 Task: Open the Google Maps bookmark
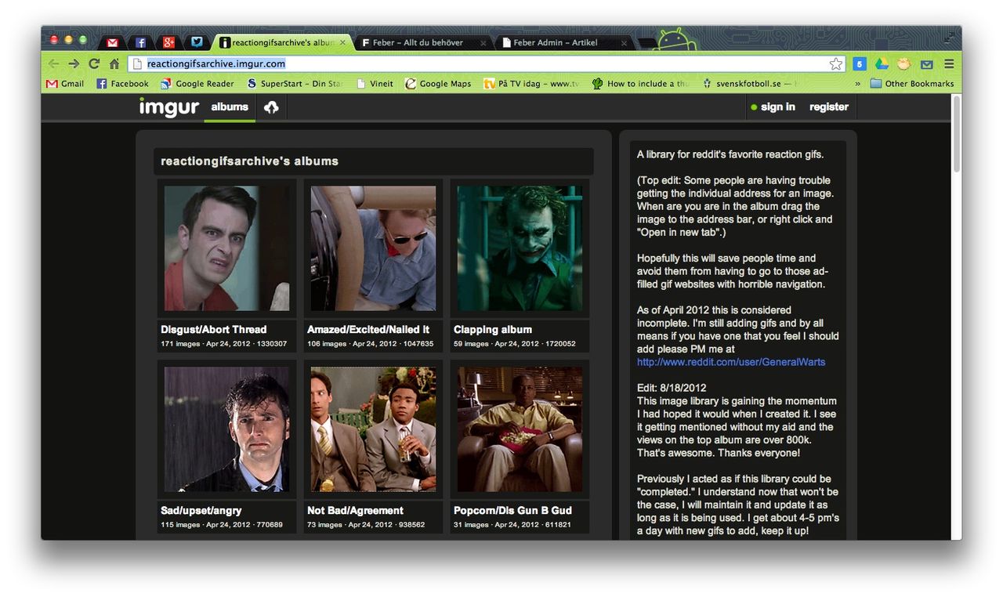(438, 84)
